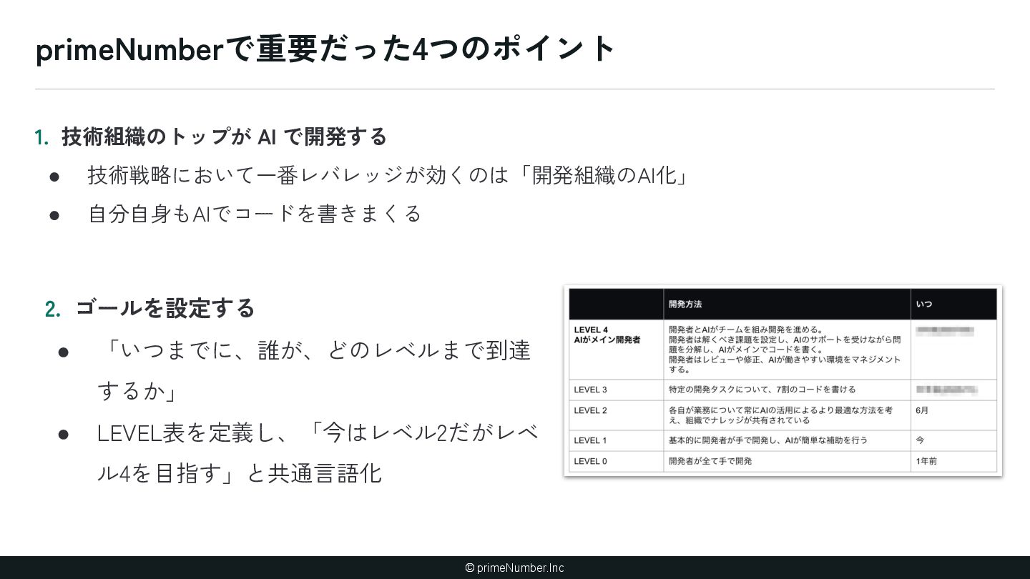Viewport: 1030px width, 579px height.
Task: Click cell '開発者が全て手で開発'
Action: tap(787, 461)
